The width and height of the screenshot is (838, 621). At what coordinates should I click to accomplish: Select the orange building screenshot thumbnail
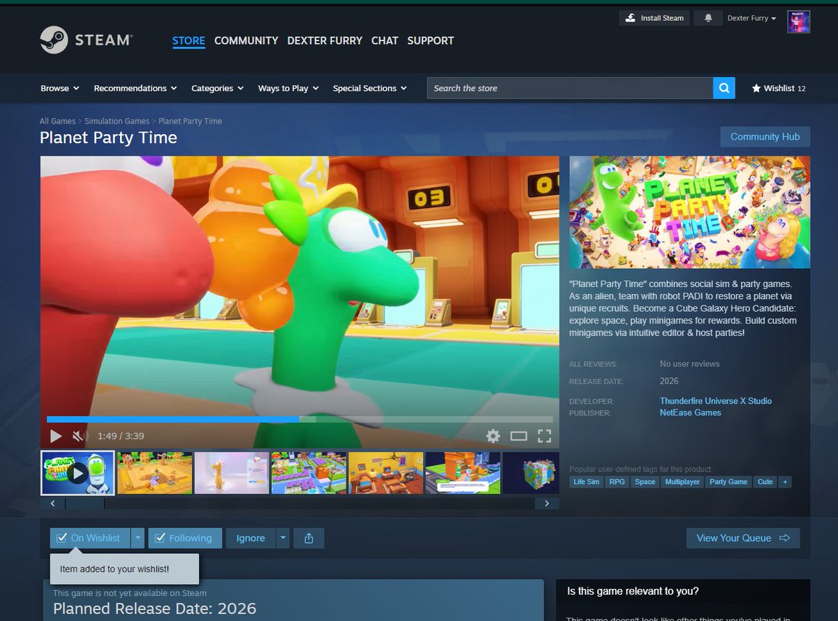coord(463,473)
